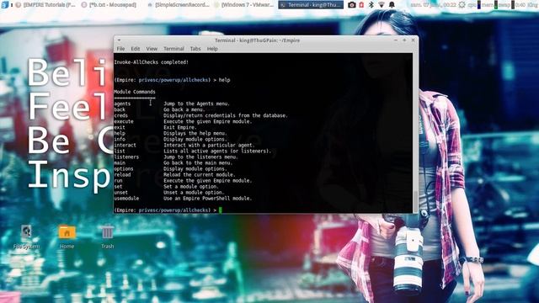This screenshot has height=303, width=539.
Task: Open the View menu in Terminal
Action: click(152, 49)
